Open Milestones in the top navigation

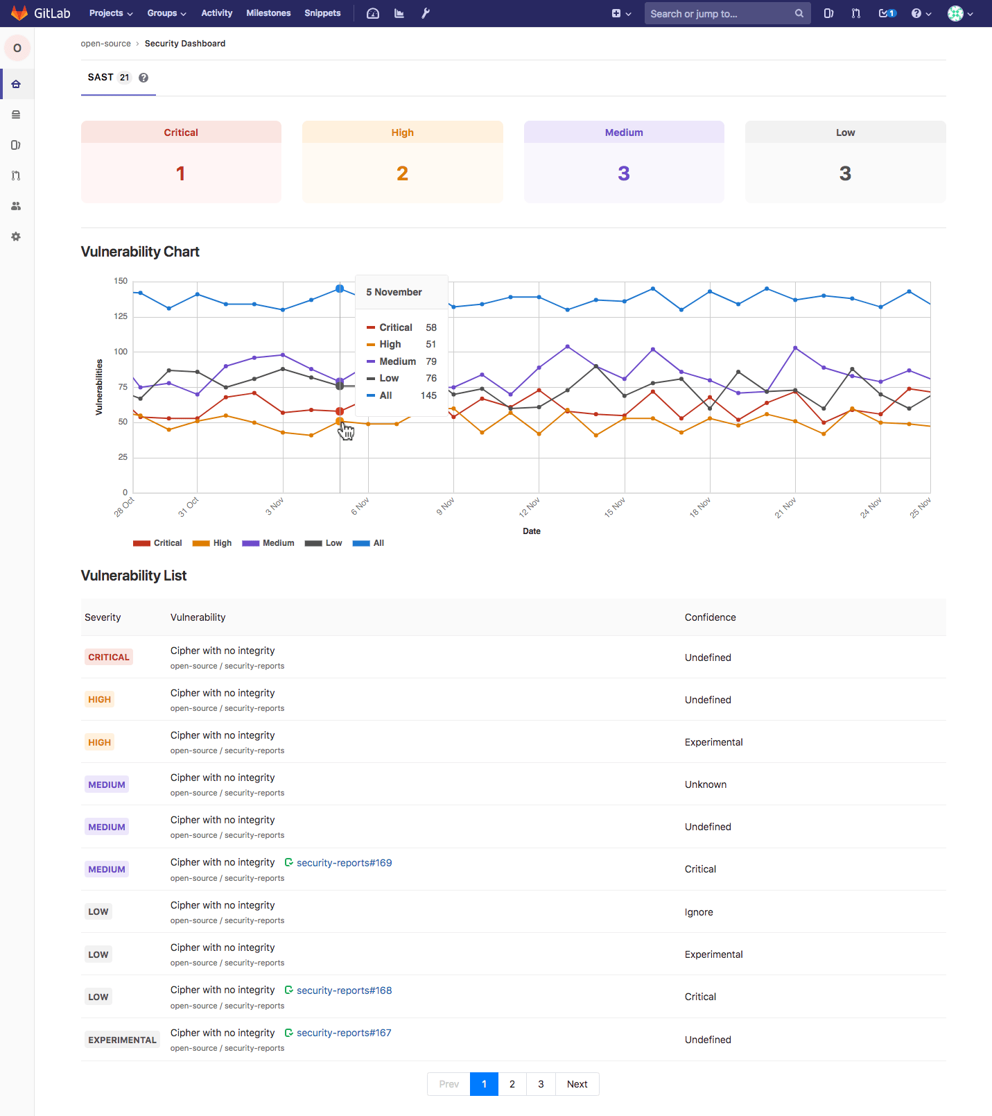(x=268, y=13)
